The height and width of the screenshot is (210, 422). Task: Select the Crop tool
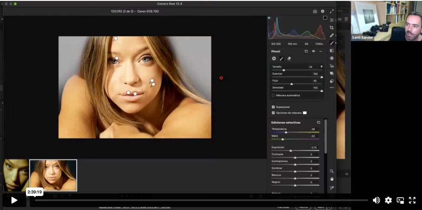331,28
